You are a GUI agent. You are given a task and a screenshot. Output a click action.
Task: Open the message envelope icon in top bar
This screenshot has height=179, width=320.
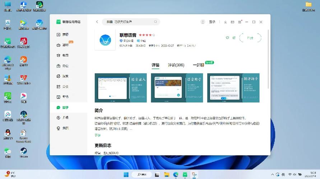coord(232,22)
